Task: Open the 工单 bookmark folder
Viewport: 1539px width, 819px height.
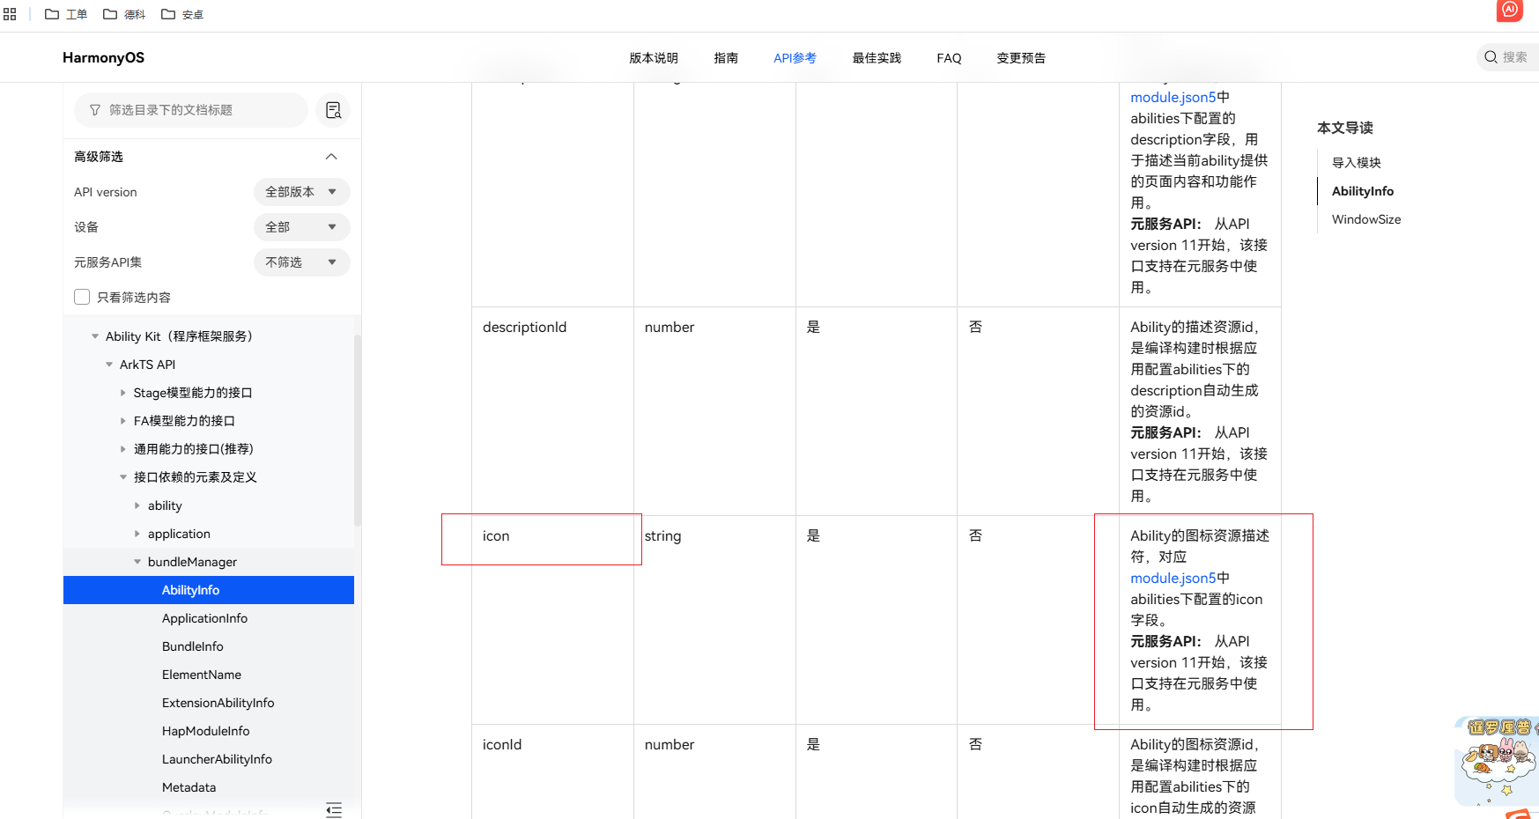Action: [66, 14]
